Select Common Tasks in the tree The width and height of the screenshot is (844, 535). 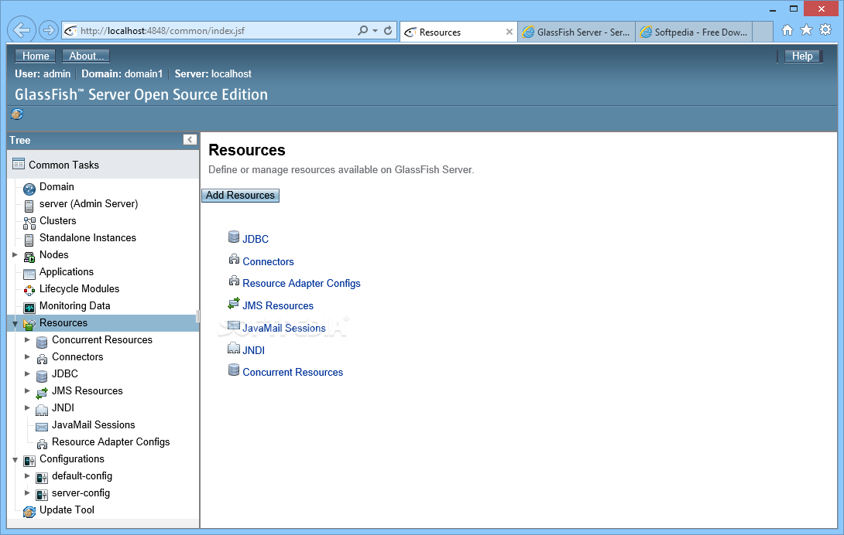(63, 165)
